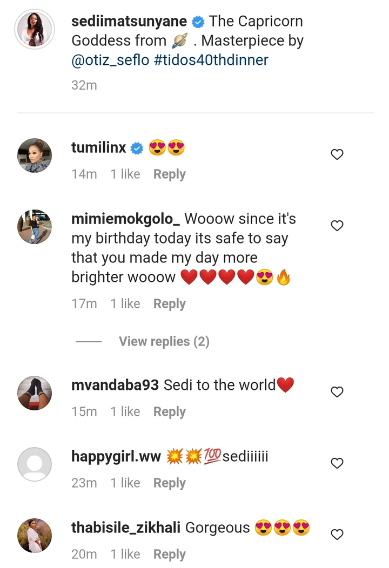This screenshot has width=389, height=568.
Task: Tap the heart beside mimiemokgolo_'s comment
Action: 337,226
